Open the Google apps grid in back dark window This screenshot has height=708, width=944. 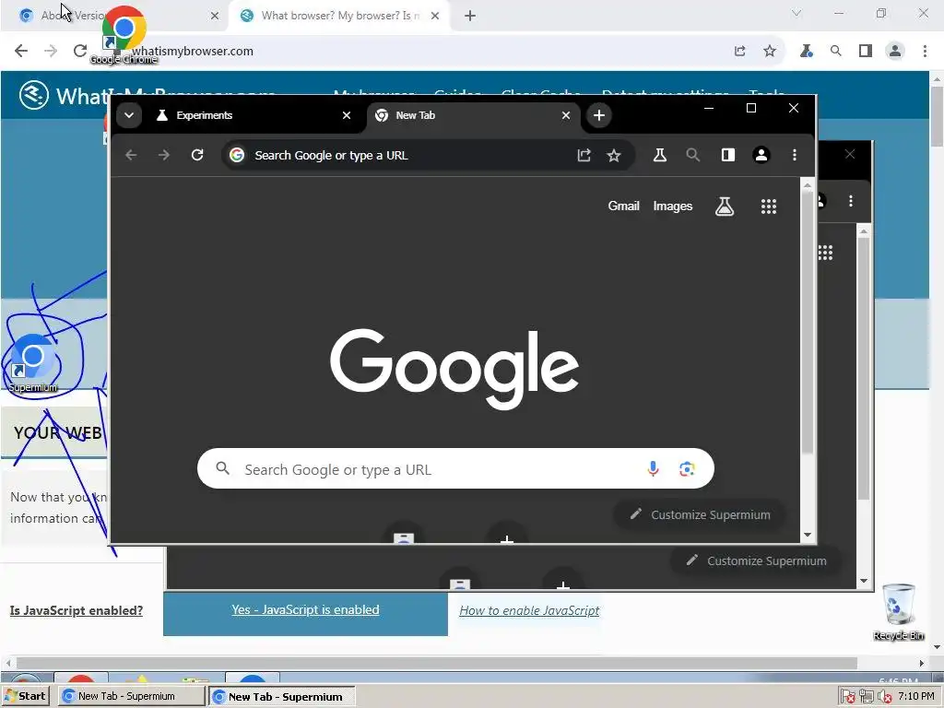click(826, 253)
